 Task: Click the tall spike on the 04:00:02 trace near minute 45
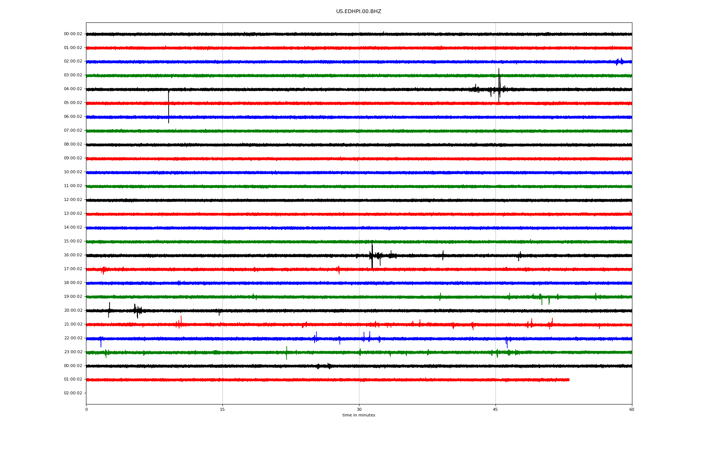click(499, 85)
